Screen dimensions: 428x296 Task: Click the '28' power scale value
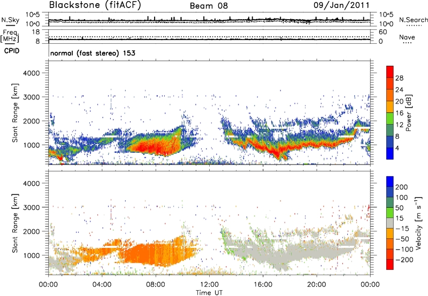(x=399, y=78)
